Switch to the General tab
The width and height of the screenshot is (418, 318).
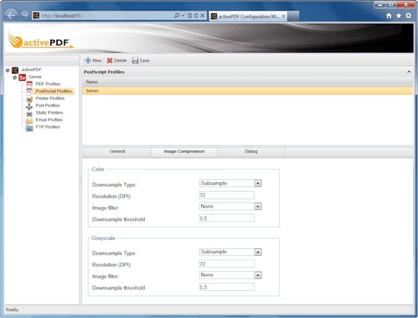[x=117, y=151]
